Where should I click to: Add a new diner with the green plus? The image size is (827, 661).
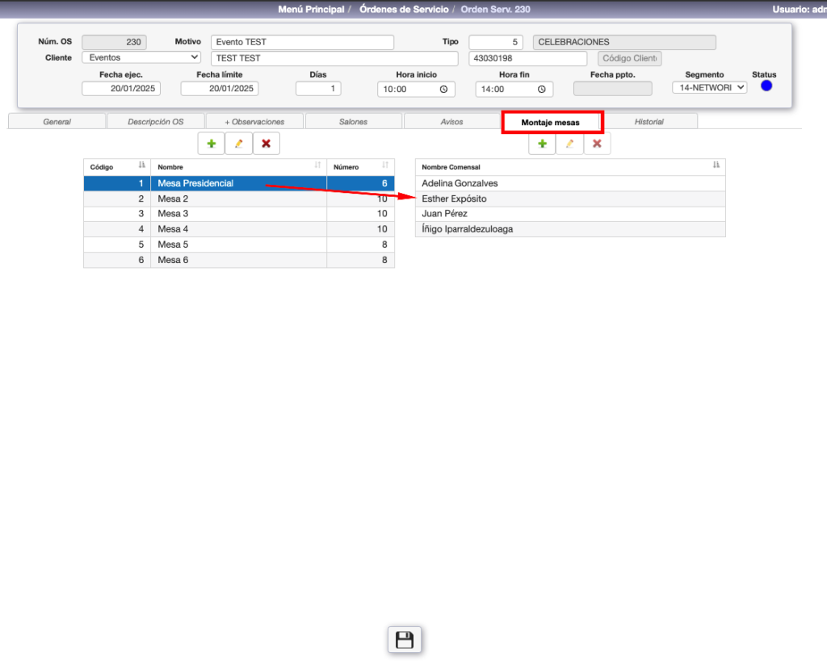point(542,144)
